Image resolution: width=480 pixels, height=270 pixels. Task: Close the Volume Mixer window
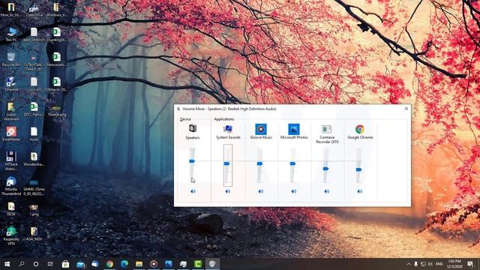click(x=406, y=109)
